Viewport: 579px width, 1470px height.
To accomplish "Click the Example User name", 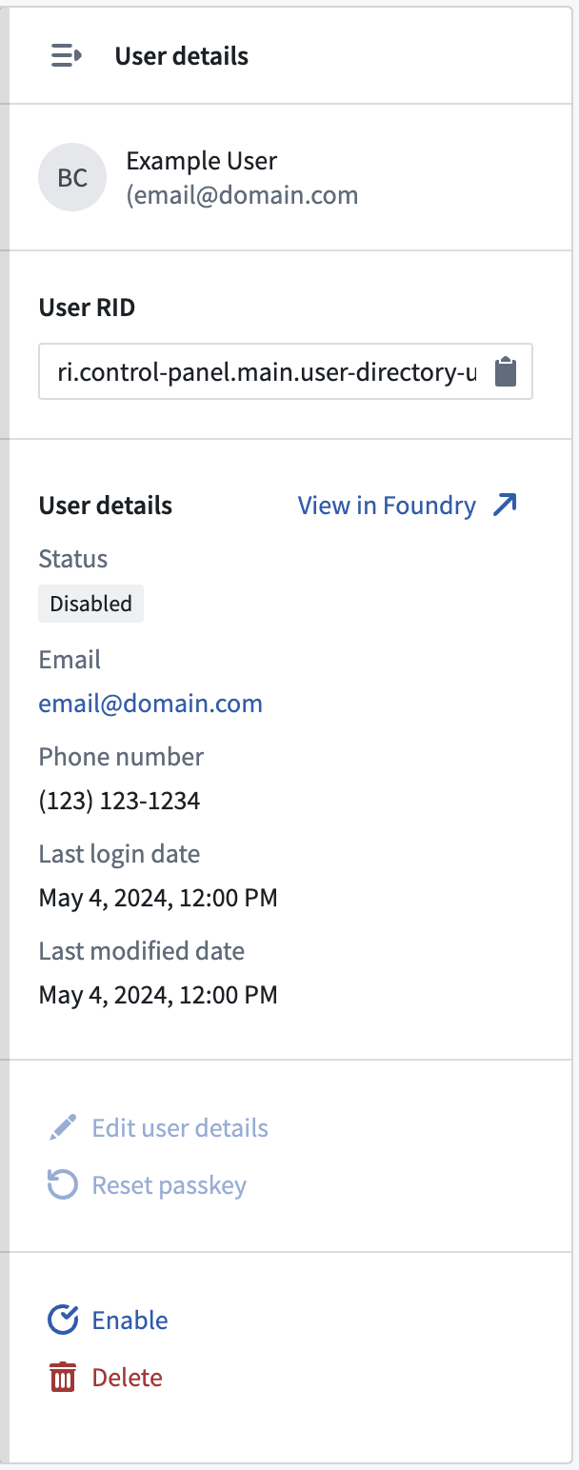I will 202,161.
